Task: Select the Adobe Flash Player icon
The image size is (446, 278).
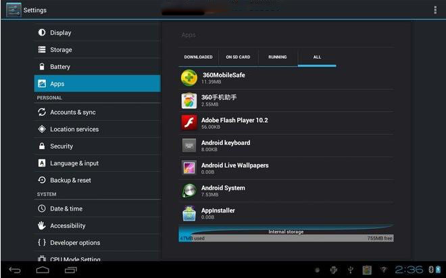Action: (189, 123)
